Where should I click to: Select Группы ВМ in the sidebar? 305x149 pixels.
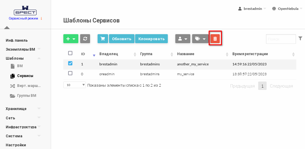tap(26, 96)
